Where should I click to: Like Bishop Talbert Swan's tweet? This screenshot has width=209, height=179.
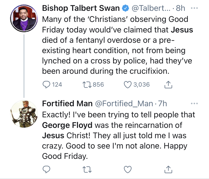click(128, 85)
